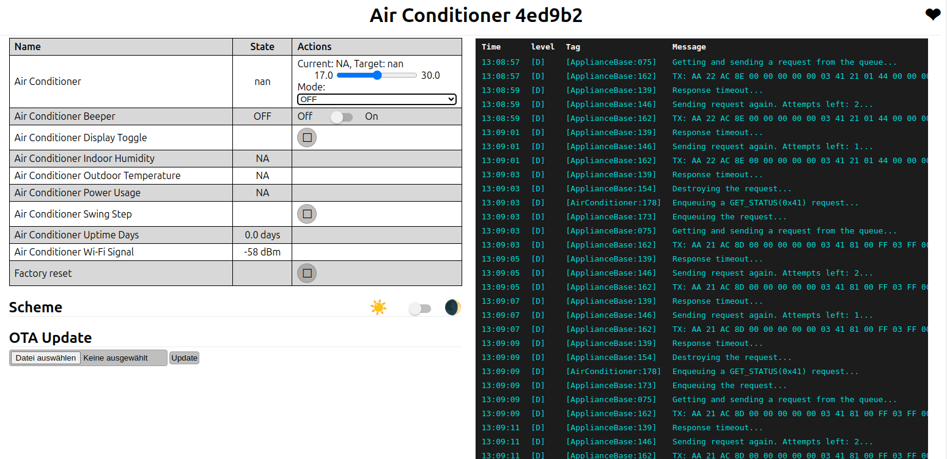This screenshot has width=947, height=459.
Task: Click the 13:09:03 'Destroying the request...' log entry
Action: click(732, 189)
